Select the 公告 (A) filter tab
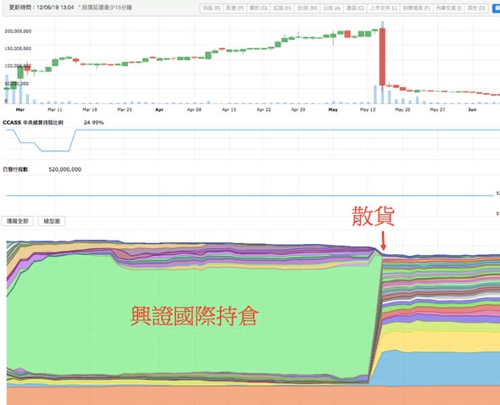The image size is (500, 405). (331, 8)
